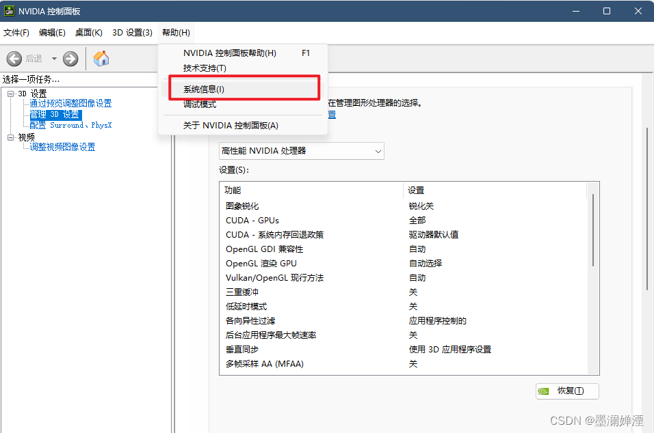The width and height of the screenshot is (654, 433).
Task: Select 管理 3D 设置 tree item
Action: 55,115
